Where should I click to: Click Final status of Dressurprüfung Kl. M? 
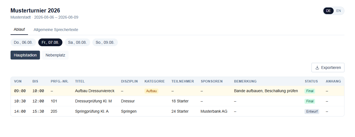(310, 101)
